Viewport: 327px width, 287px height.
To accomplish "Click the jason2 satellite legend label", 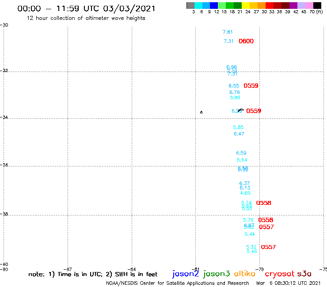I will pyautogui.click(x=186, y=274).
